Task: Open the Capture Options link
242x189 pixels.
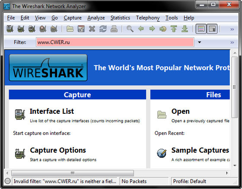Action: coord(58,150)
